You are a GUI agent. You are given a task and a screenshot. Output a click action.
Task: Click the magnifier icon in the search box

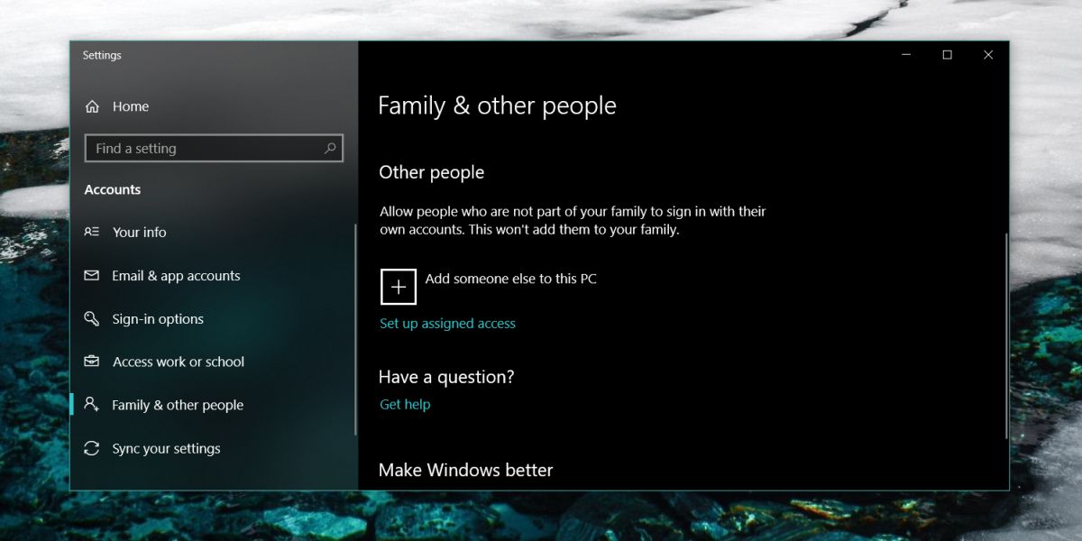[330, 148]
